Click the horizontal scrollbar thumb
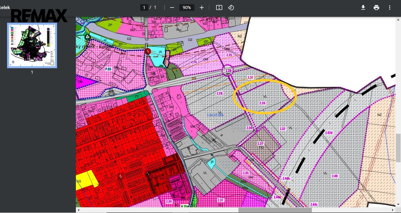401x213 pixels. point(275,210)
